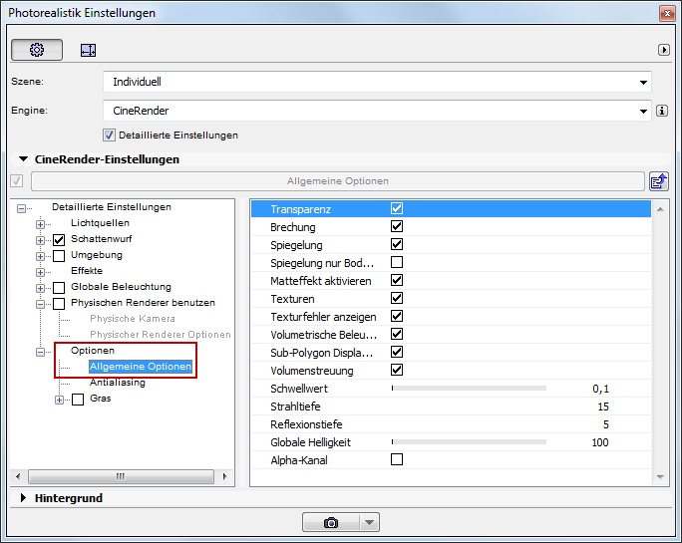Click the tree horizontal scrollbar thumb
Image resolution: width=682 pixels, height=543 pixels.
click(x=121, y=476)
